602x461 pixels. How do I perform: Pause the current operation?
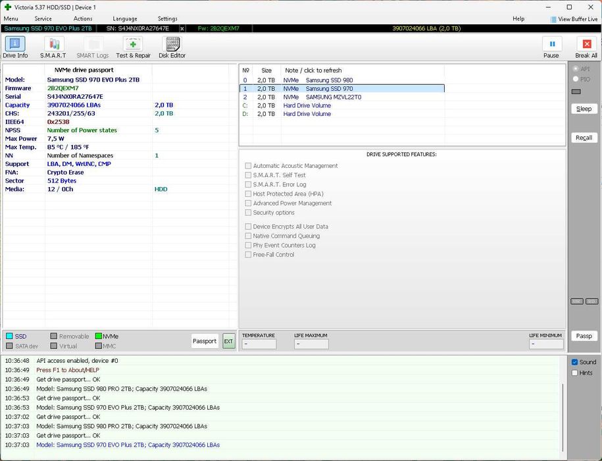551,47
